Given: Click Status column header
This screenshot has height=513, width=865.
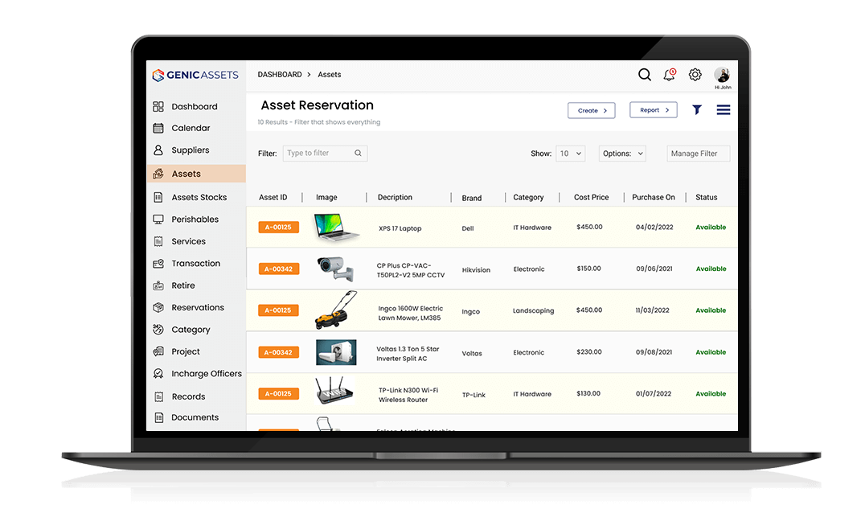Looking at the screenshot, I should pos(706,198).
